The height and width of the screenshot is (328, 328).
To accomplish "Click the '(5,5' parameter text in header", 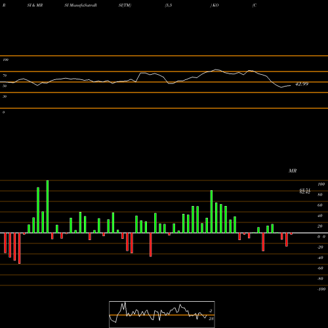I will click(x=169, y=5).
